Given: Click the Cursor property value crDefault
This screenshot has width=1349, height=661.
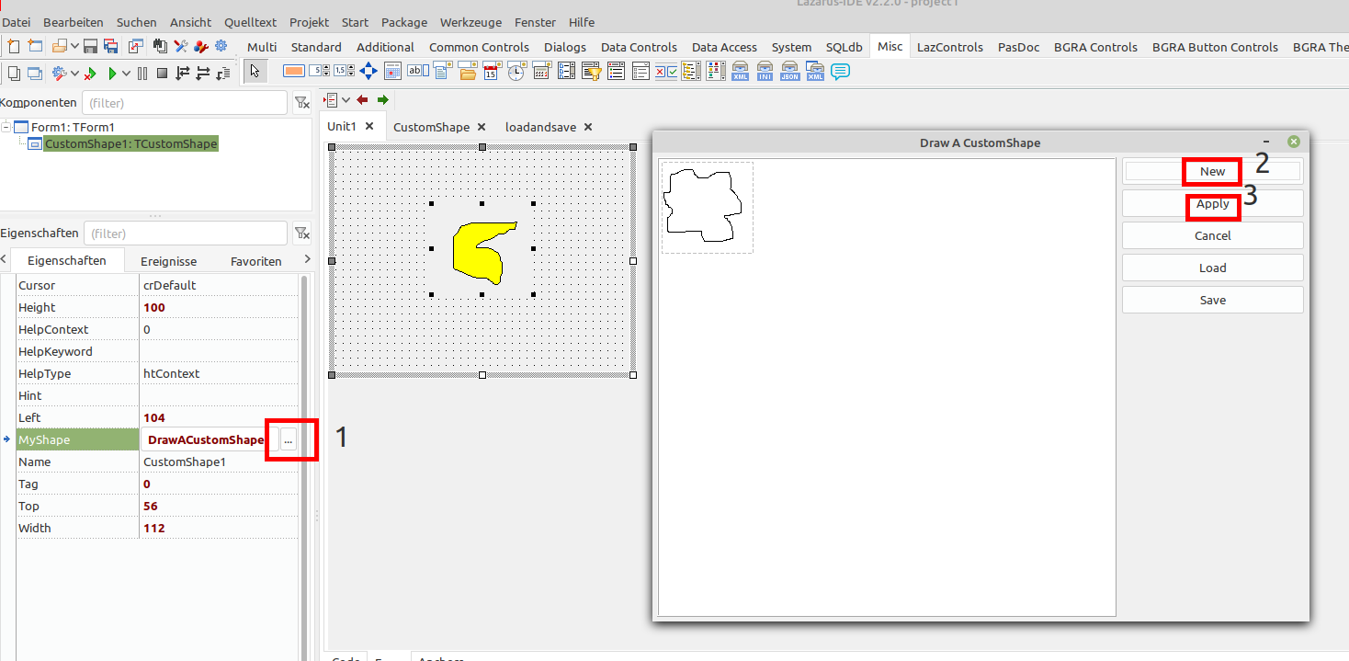Looking at the screenshot, I should tap(219, 285).
